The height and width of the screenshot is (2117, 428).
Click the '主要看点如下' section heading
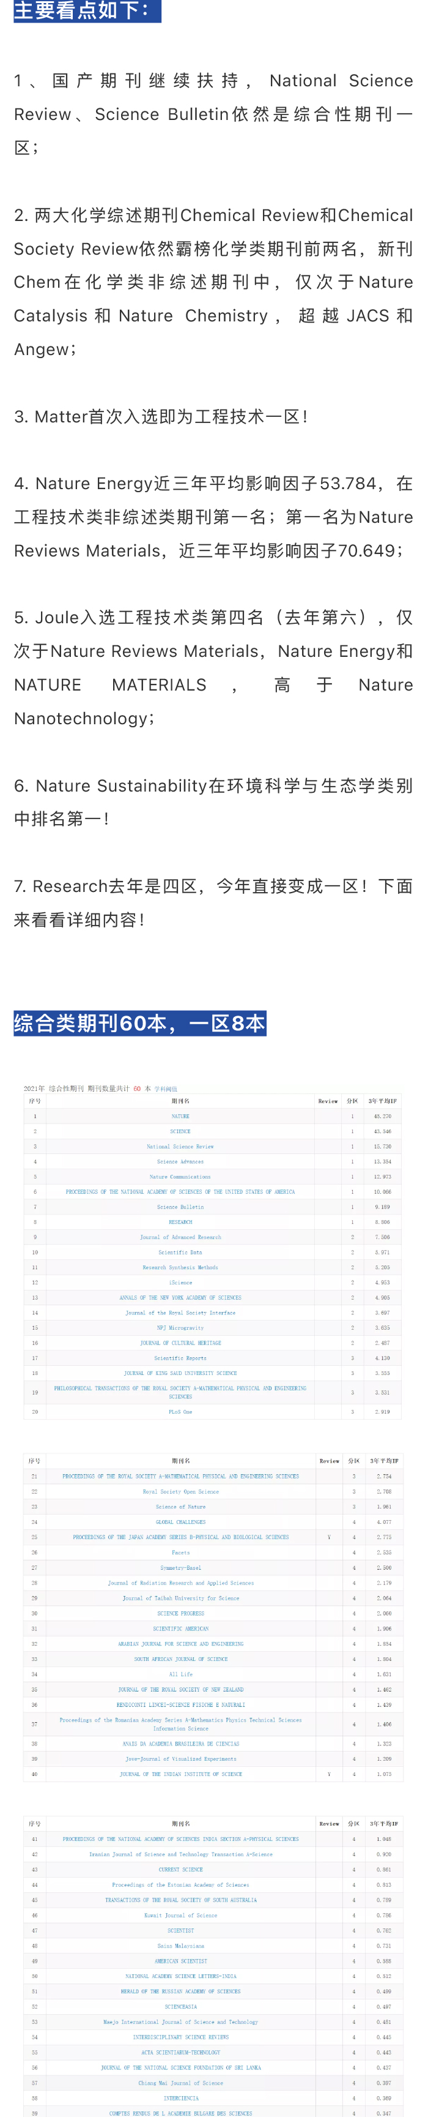tap(87, 10)
